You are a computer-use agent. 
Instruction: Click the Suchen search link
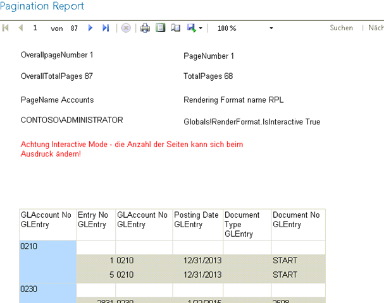click(341, 28)
